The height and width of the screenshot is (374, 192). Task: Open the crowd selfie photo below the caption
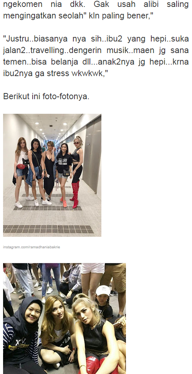coord(64,318)
